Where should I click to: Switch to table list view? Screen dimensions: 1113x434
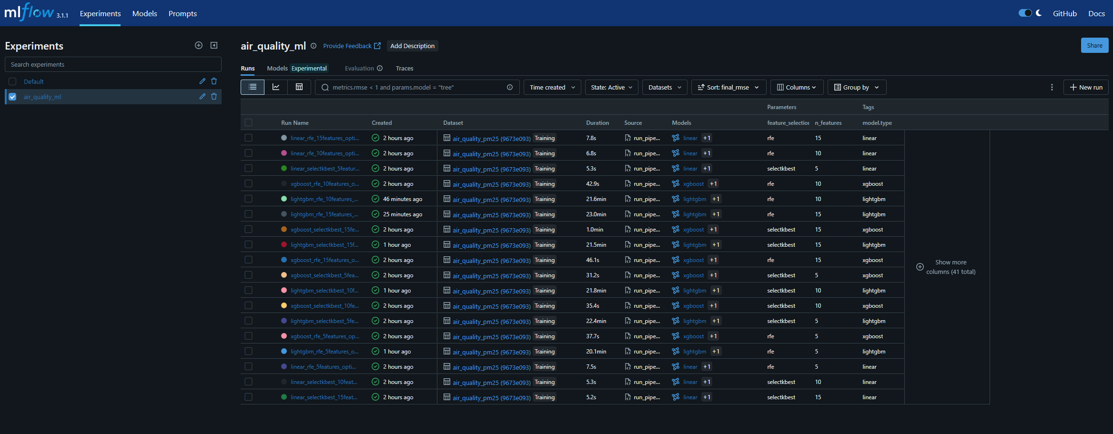tap(253, 87)
